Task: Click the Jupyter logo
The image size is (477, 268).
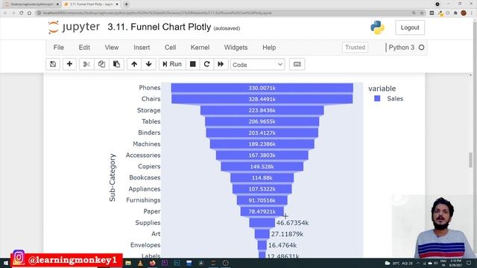Action: (x=74, y=27)
